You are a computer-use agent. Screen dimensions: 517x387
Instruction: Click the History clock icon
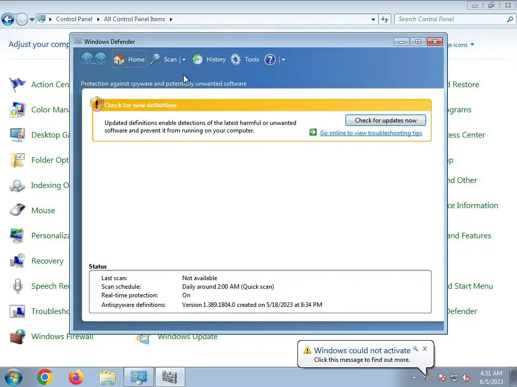pyautogui.click(x=197, y=59)
